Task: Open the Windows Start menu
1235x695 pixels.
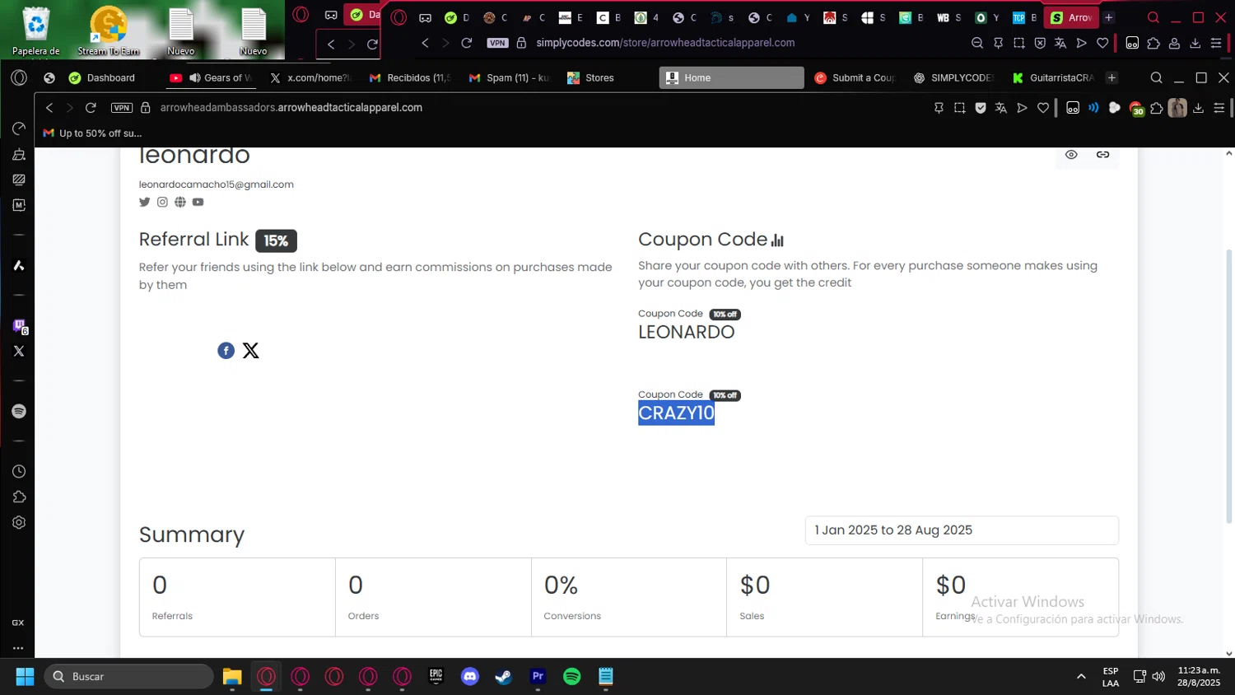Action: [25, 677]
